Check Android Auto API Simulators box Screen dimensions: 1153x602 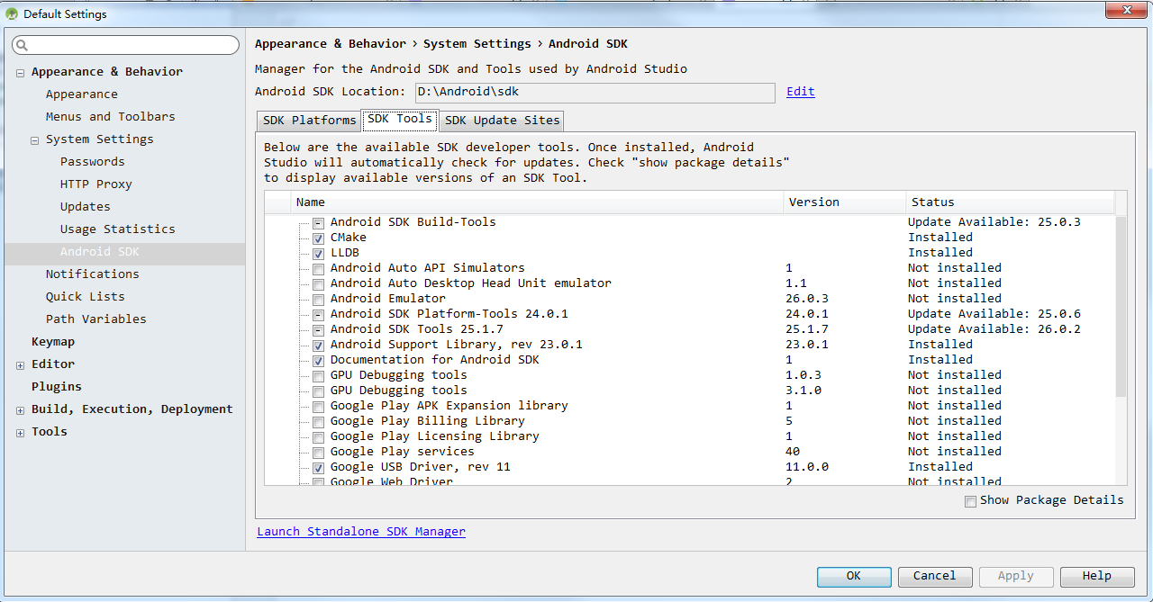(318, 269)
